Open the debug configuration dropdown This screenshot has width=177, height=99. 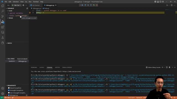(18, 5)
